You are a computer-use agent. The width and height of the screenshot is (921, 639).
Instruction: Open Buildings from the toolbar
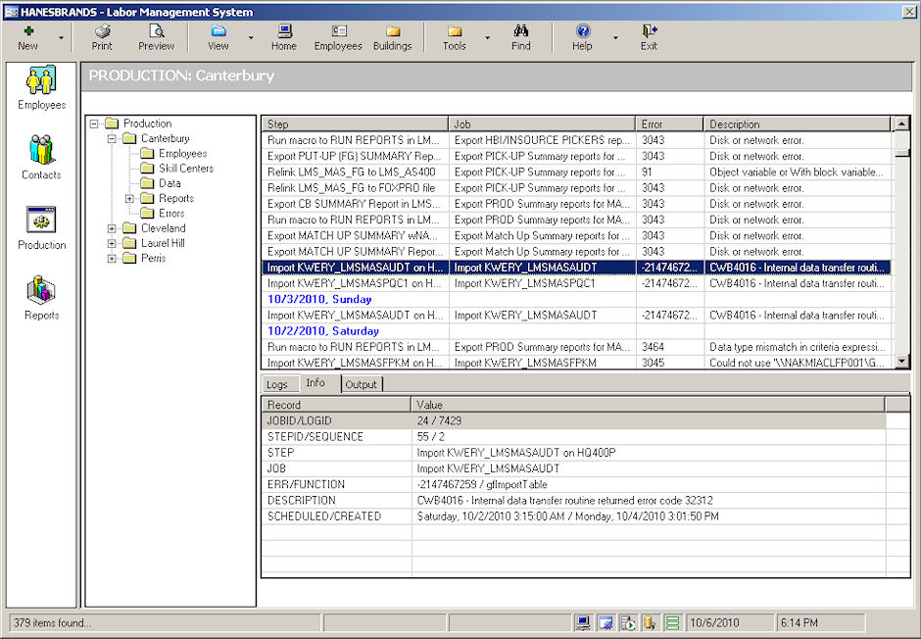point(392,37)
